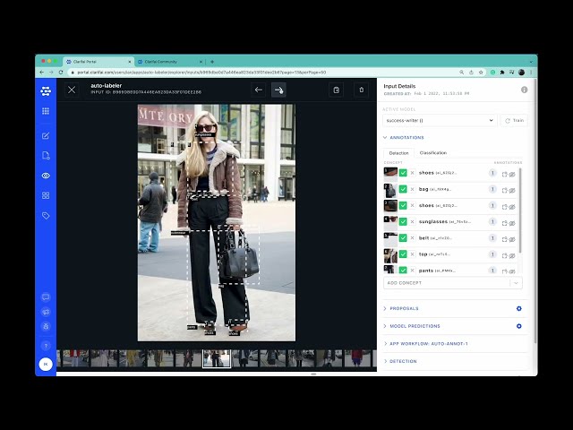Remove the bag annotation with X
Screen dimensions: 573x430
[412, 189]
